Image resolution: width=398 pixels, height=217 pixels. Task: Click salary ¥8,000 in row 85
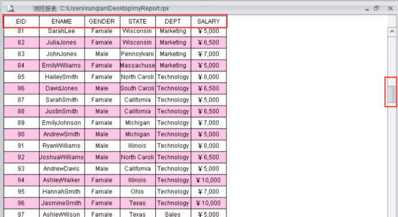pos(209,77)
